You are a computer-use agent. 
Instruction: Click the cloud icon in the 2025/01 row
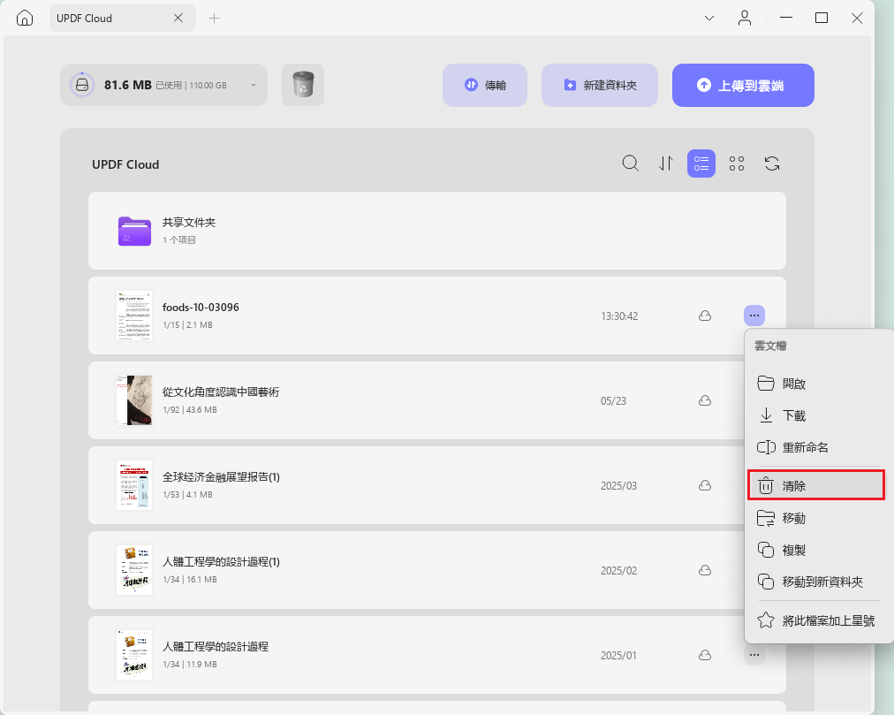click(705, 655)
